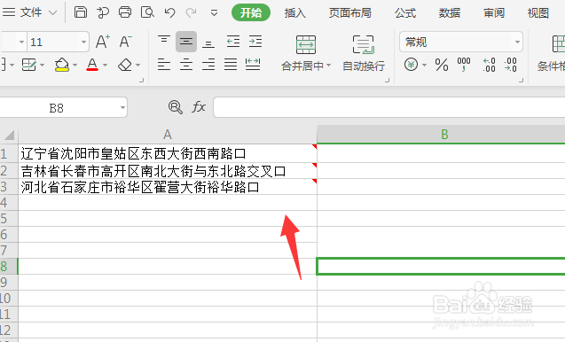The width and height of the screenshot is (565, 342).
Task: Expand the font color dropdown arrow
Action: [x=106, y=66]
